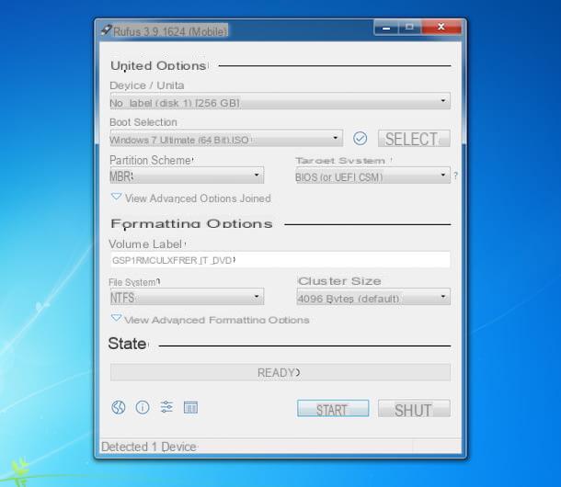Click the question mark beside Target System

(456, 176)
